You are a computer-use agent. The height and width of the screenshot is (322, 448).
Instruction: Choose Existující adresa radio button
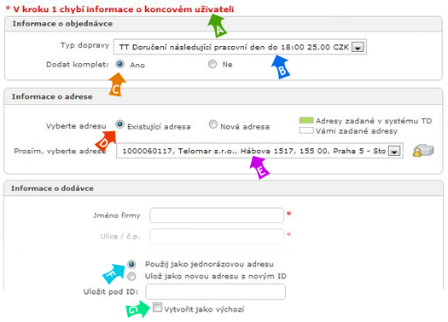(x=119, y=124)
